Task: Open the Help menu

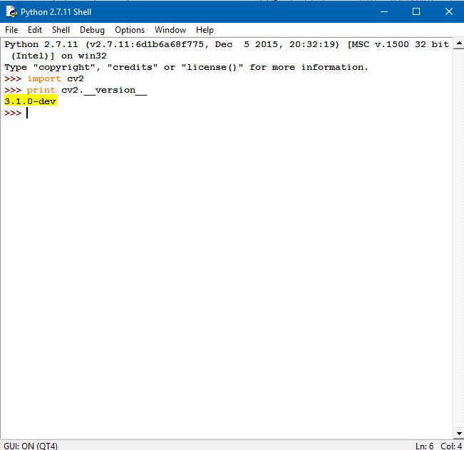Action: click(205, 30)
